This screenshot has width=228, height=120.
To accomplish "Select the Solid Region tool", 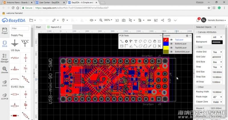I will click(145, 46).
